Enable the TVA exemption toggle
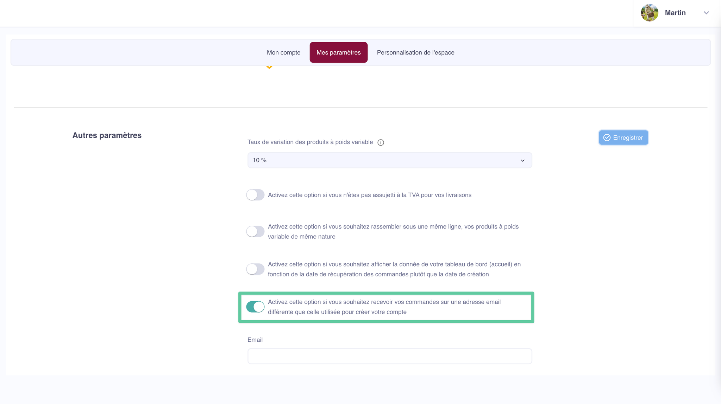This screenshot has width=721, height=404. 255,195
